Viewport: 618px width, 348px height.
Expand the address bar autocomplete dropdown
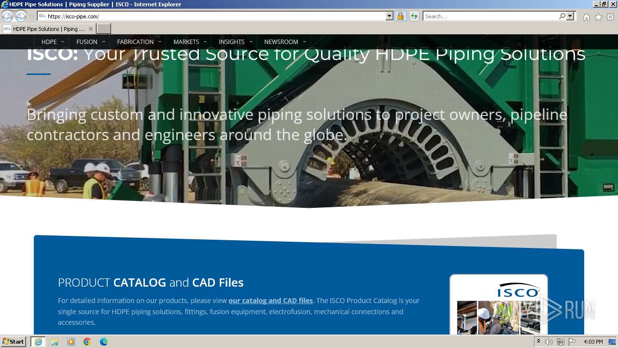coord(390,16)
